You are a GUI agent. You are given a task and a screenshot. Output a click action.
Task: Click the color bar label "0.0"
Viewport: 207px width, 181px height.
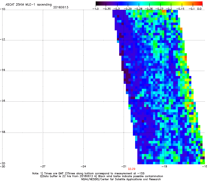click(x=199, y=9)
